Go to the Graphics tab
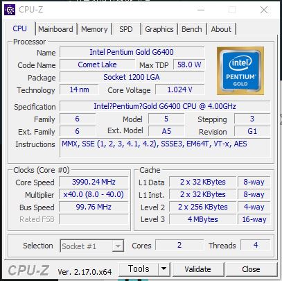This screenshot has height=281, width=282. click(x=159, y=29)
